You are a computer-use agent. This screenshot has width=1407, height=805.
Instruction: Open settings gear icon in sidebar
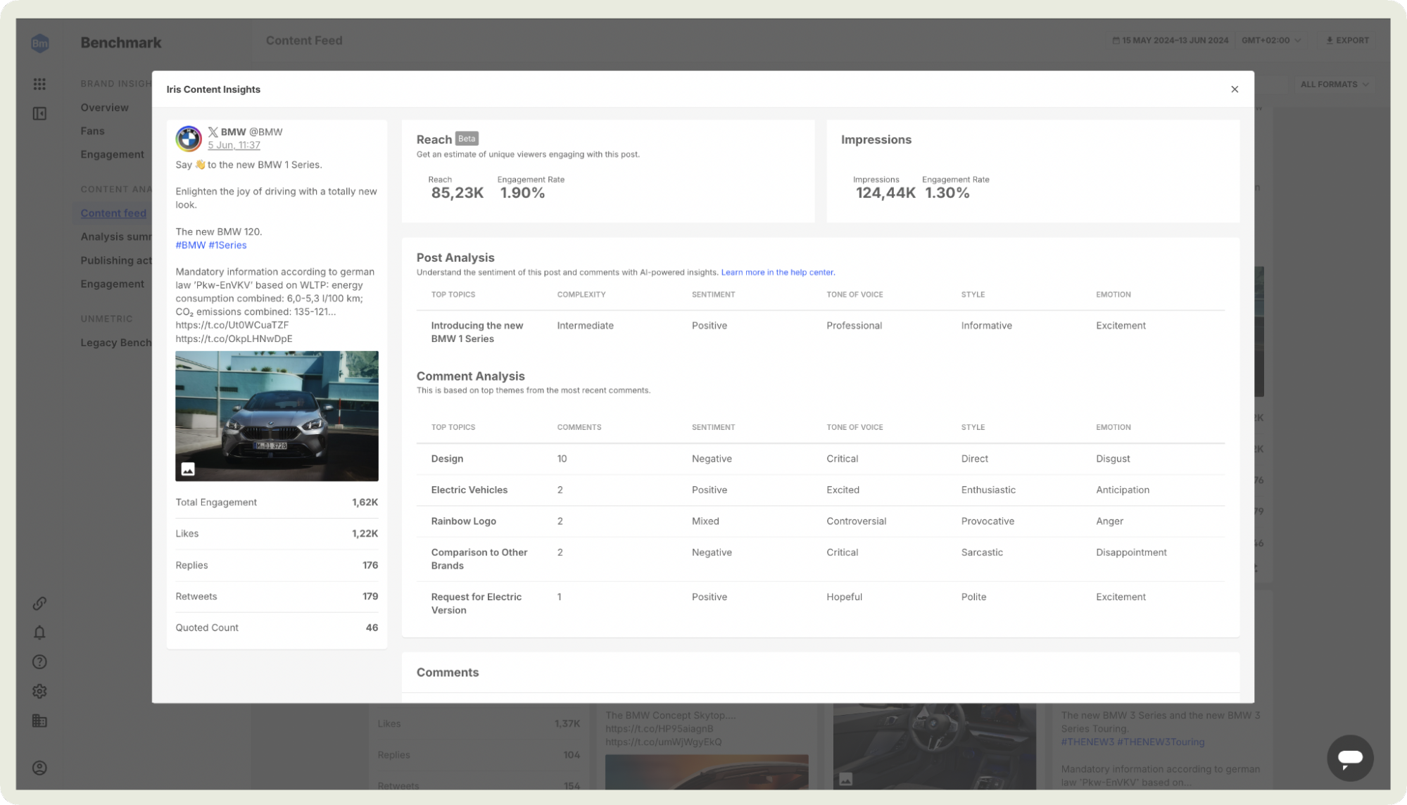pyautogui.click(x=39, y=691)
